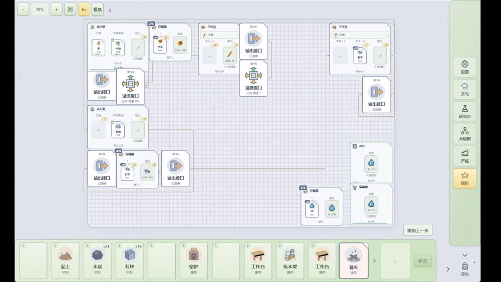Click the 输出接口 node under 伐木架

pos(102,86)
